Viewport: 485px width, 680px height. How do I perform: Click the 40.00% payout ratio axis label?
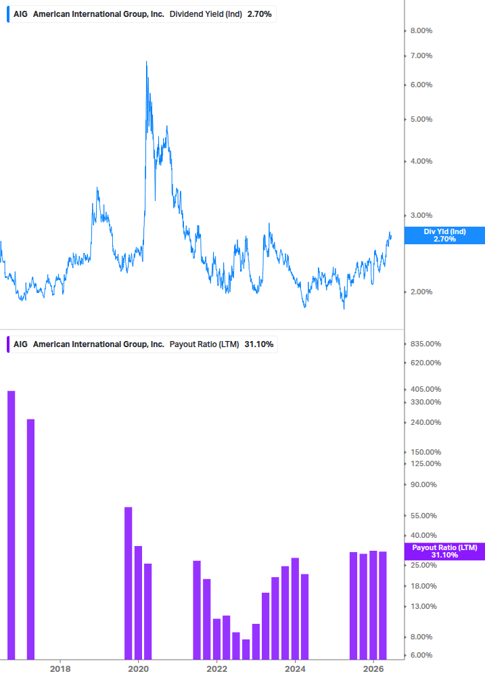tap(423, 536)
